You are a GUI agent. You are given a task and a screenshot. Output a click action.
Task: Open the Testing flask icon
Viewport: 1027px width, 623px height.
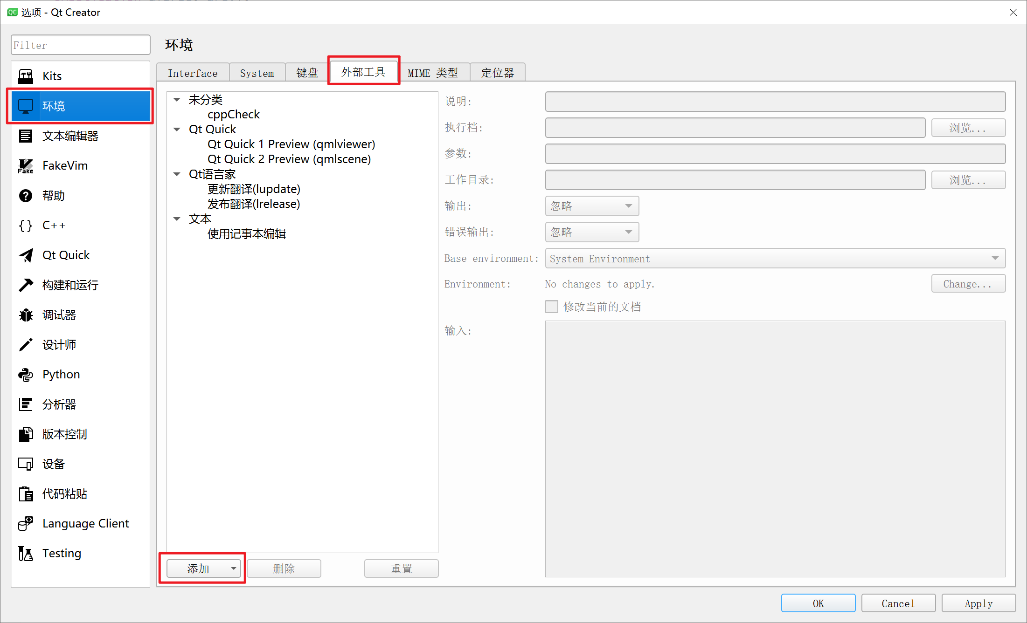pos(26,554)
